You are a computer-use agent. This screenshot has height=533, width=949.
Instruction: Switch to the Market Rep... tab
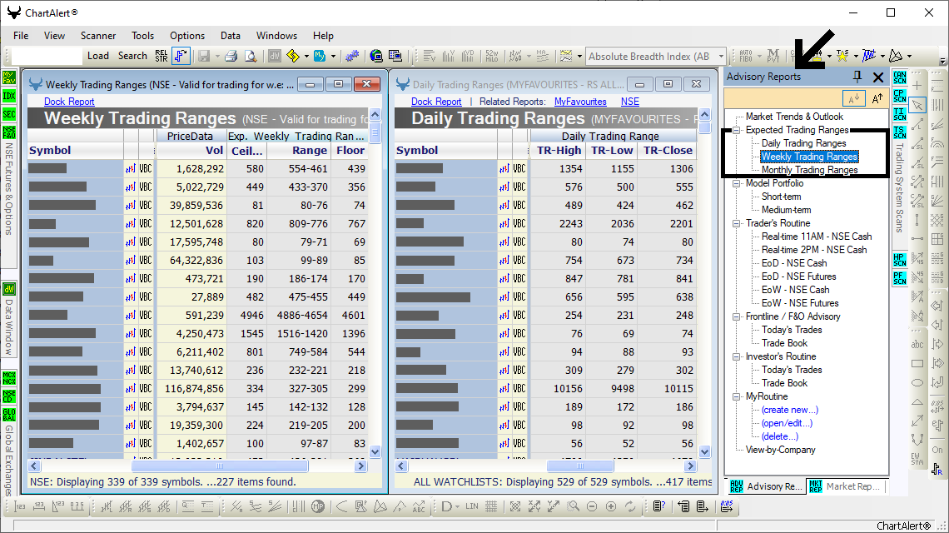click(847, 486)
